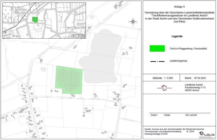Click the green square in the inset map
Screen dimensions: 217x140
point(35,20)
